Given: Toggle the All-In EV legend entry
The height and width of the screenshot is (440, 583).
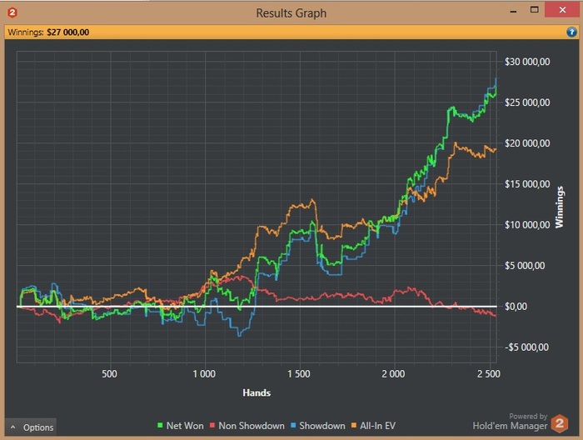Looking at the screenshot, I should (373, 426).
